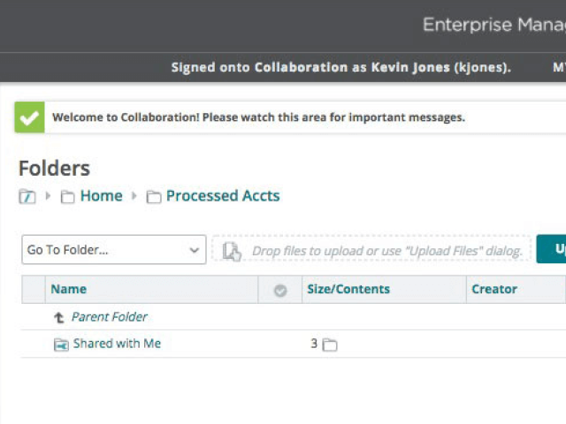Sort the list by Size/Contents column
This screenshot has height=424, width=566.
click(348, 289)
